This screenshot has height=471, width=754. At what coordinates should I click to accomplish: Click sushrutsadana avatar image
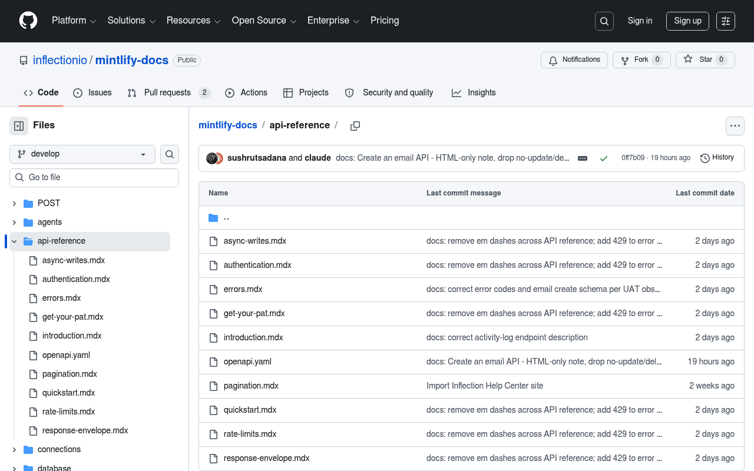211,158
